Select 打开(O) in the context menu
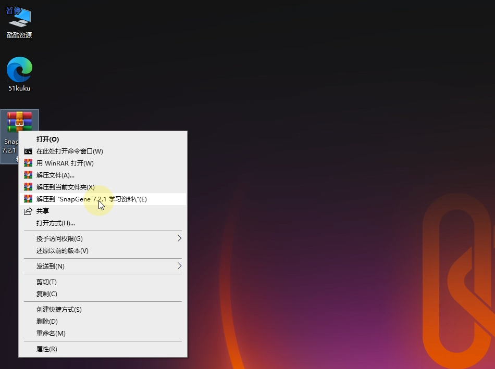 [x=47, y=139]
